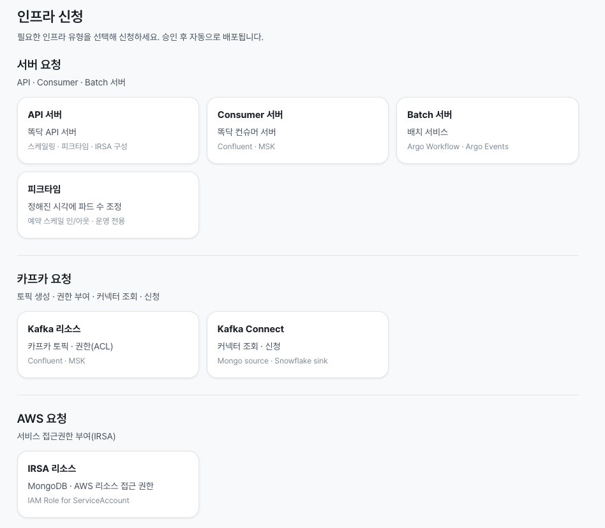Viewport: 605px width, 528px height.
Task: Open the IRSA 리소스 card
Action: pyautogui.click(x=108, y=485)
